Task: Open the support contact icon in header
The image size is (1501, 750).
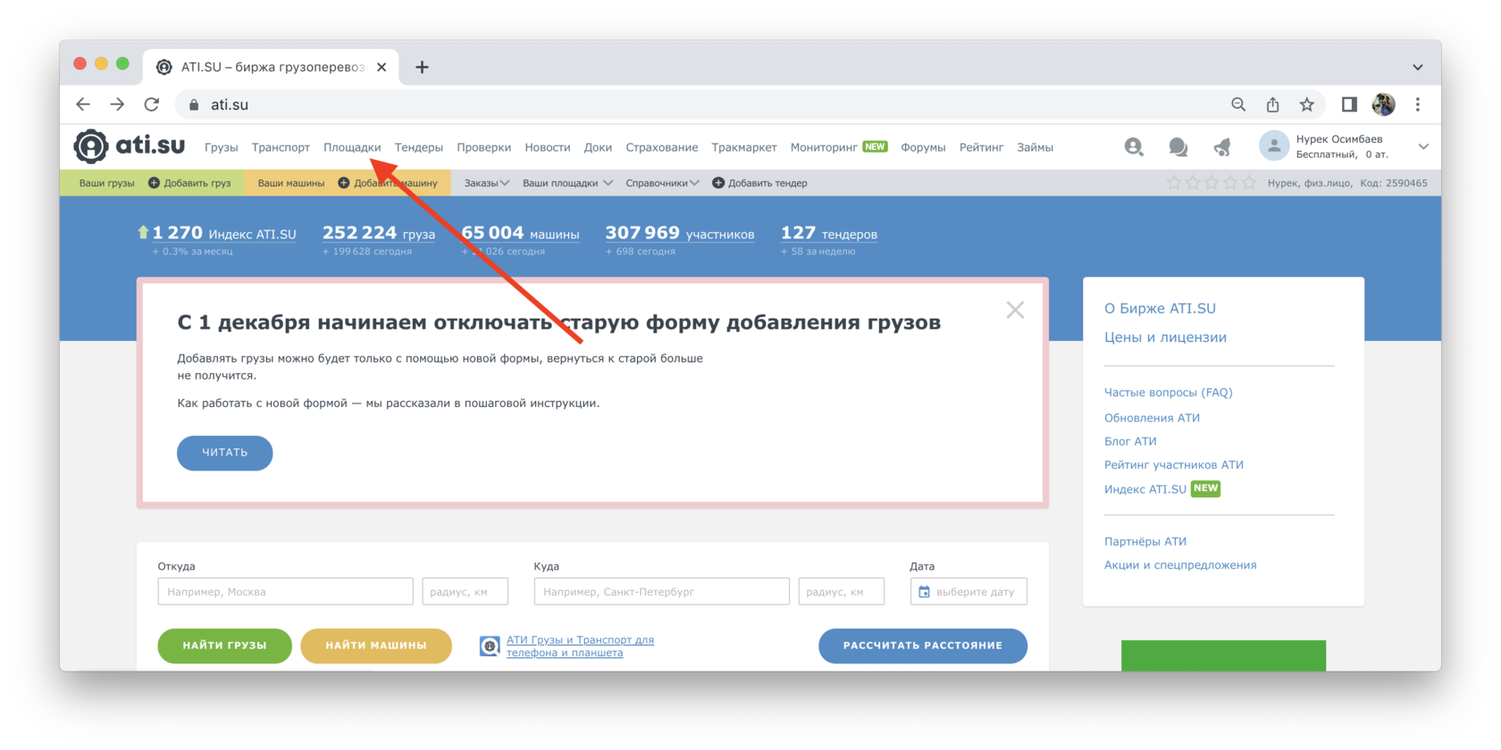Action: pyautogui.click(x=1134, y=146)
